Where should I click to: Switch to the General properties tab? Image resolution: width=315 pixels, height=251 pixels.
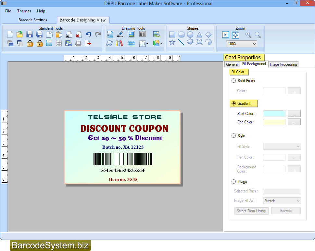pyautogui.click(x=232, y=64)
